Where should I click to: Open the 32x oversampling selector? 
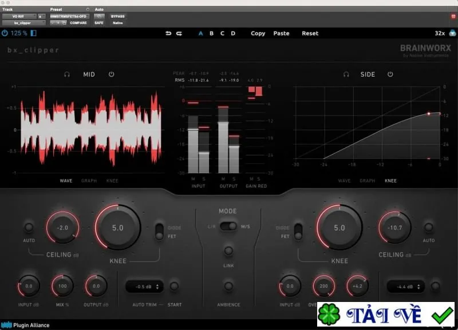tap(440, 33)
